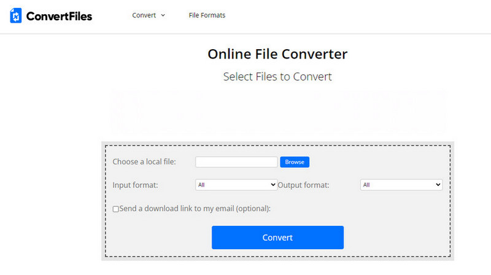Click the ConvertFiles blue file logo icon
The height and width of the screenshot is (275, 491).
[16, 16]
